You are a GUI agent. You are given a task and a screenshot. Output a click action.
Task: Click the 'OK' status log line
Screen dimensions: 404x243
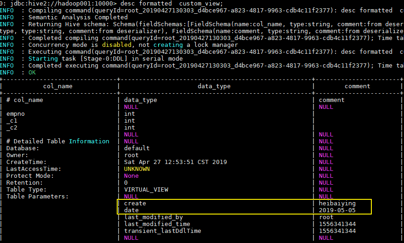32,72
